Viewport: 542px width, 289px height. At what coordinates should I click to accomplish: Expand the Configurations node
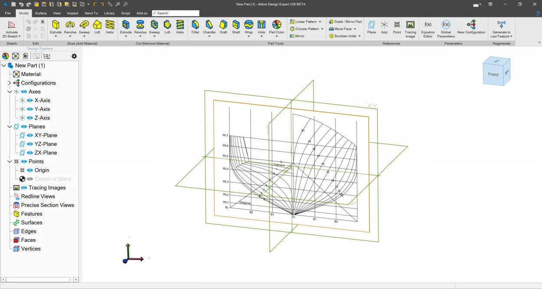(x=10, y=83)
